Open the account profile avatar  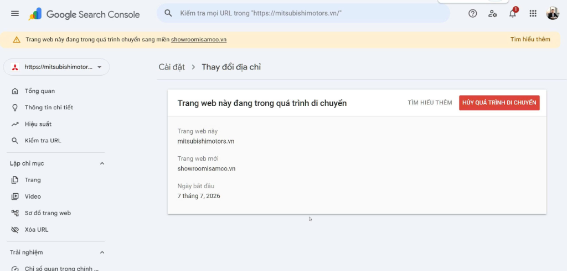[553, 13]
